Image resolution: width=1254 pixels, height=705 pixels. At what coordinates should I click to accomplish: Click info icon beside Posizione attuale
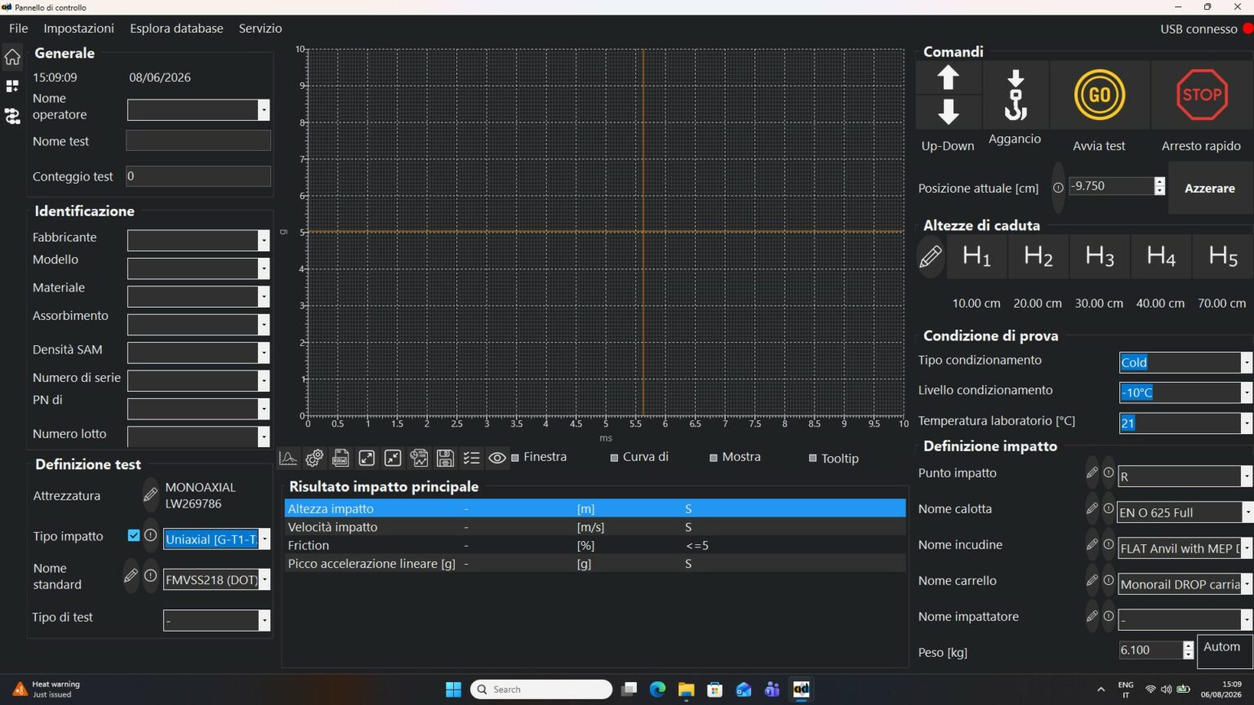click(x=1058, y=188)
